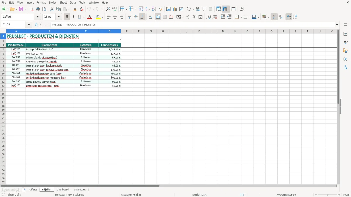
Task: Open the Styles menu
Action: (x=53, y=2)
